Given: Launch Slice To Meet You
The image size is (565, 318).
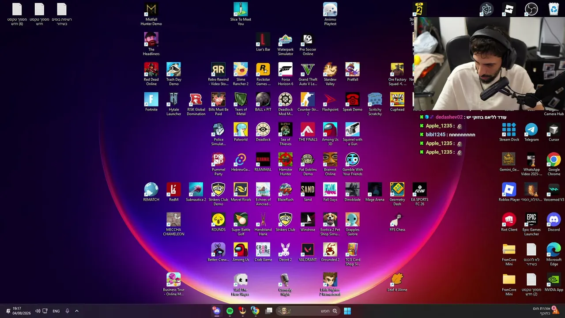Looking at the screenshot, I should (x=241, y=14).
